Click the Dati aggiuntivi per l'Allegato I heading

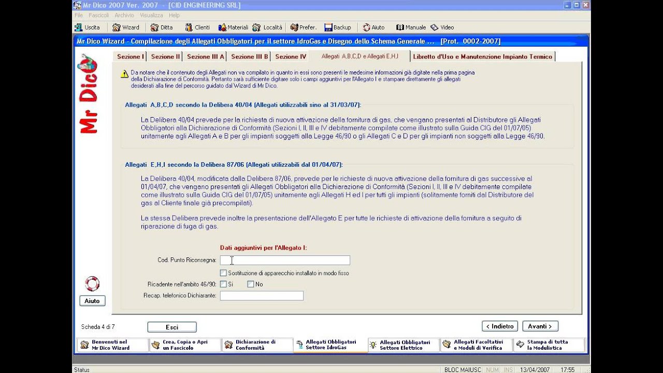(264, 248)
